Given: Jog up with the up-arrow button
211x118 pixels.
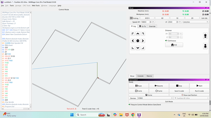Looking at the screenshot, I should coord(138,33).
